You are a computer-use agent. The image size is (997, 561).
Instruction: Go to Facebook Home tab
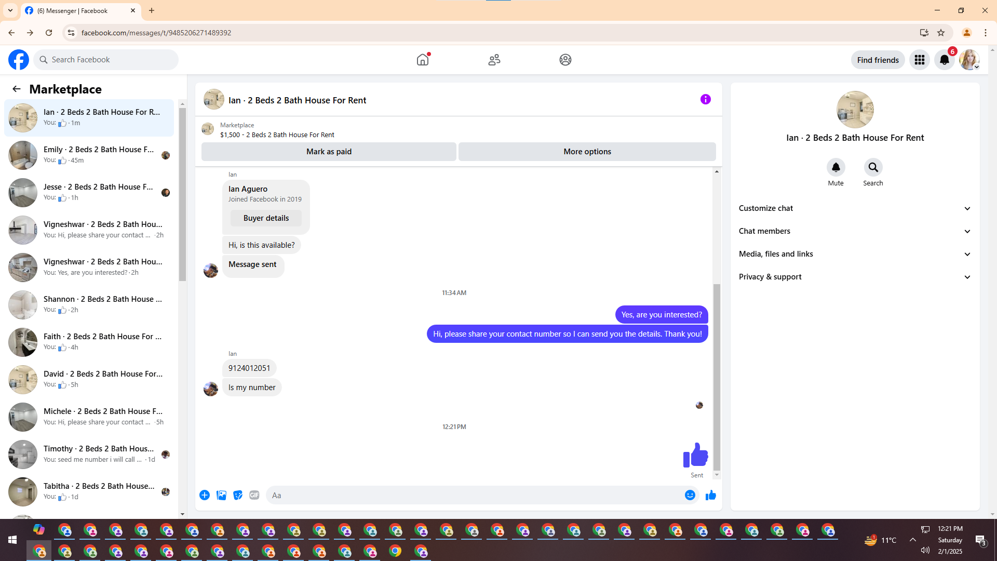pyautogui.click(x=423, y=60)
